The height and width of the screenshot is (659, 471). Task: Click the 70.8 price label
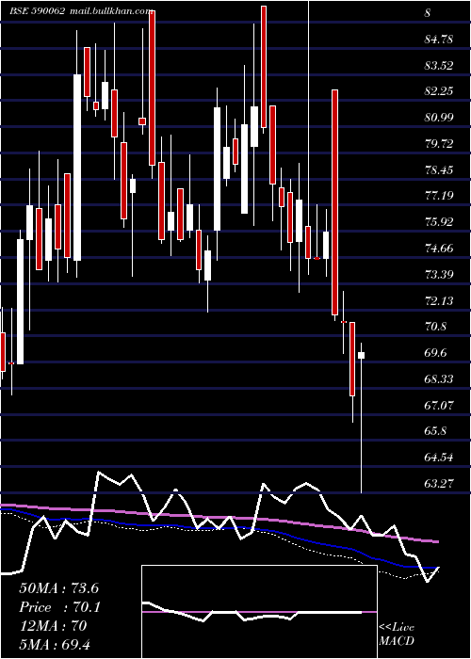[x=436, y=326]
